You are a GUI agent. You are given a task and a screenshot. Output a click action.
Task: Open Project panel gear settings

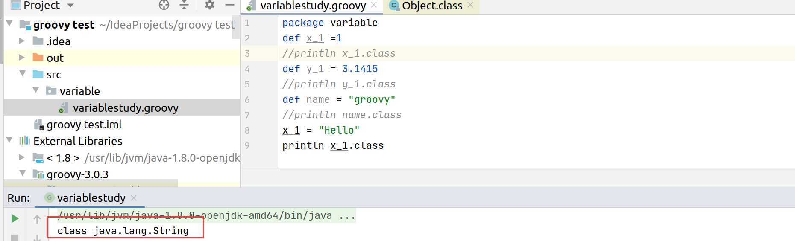click(x=209, y=5)
